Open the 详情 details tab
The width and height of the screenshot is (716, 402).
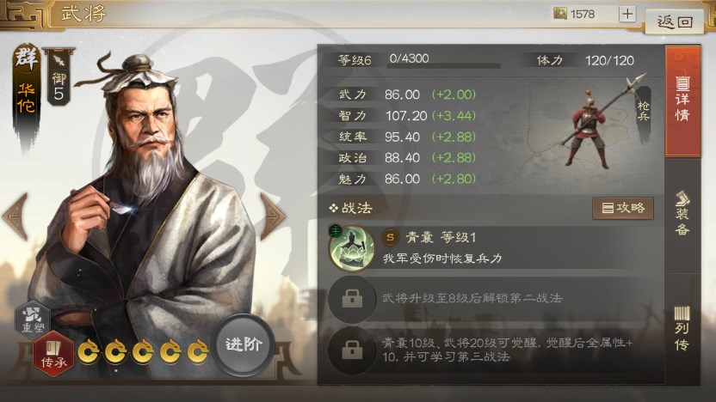[682, 101]
